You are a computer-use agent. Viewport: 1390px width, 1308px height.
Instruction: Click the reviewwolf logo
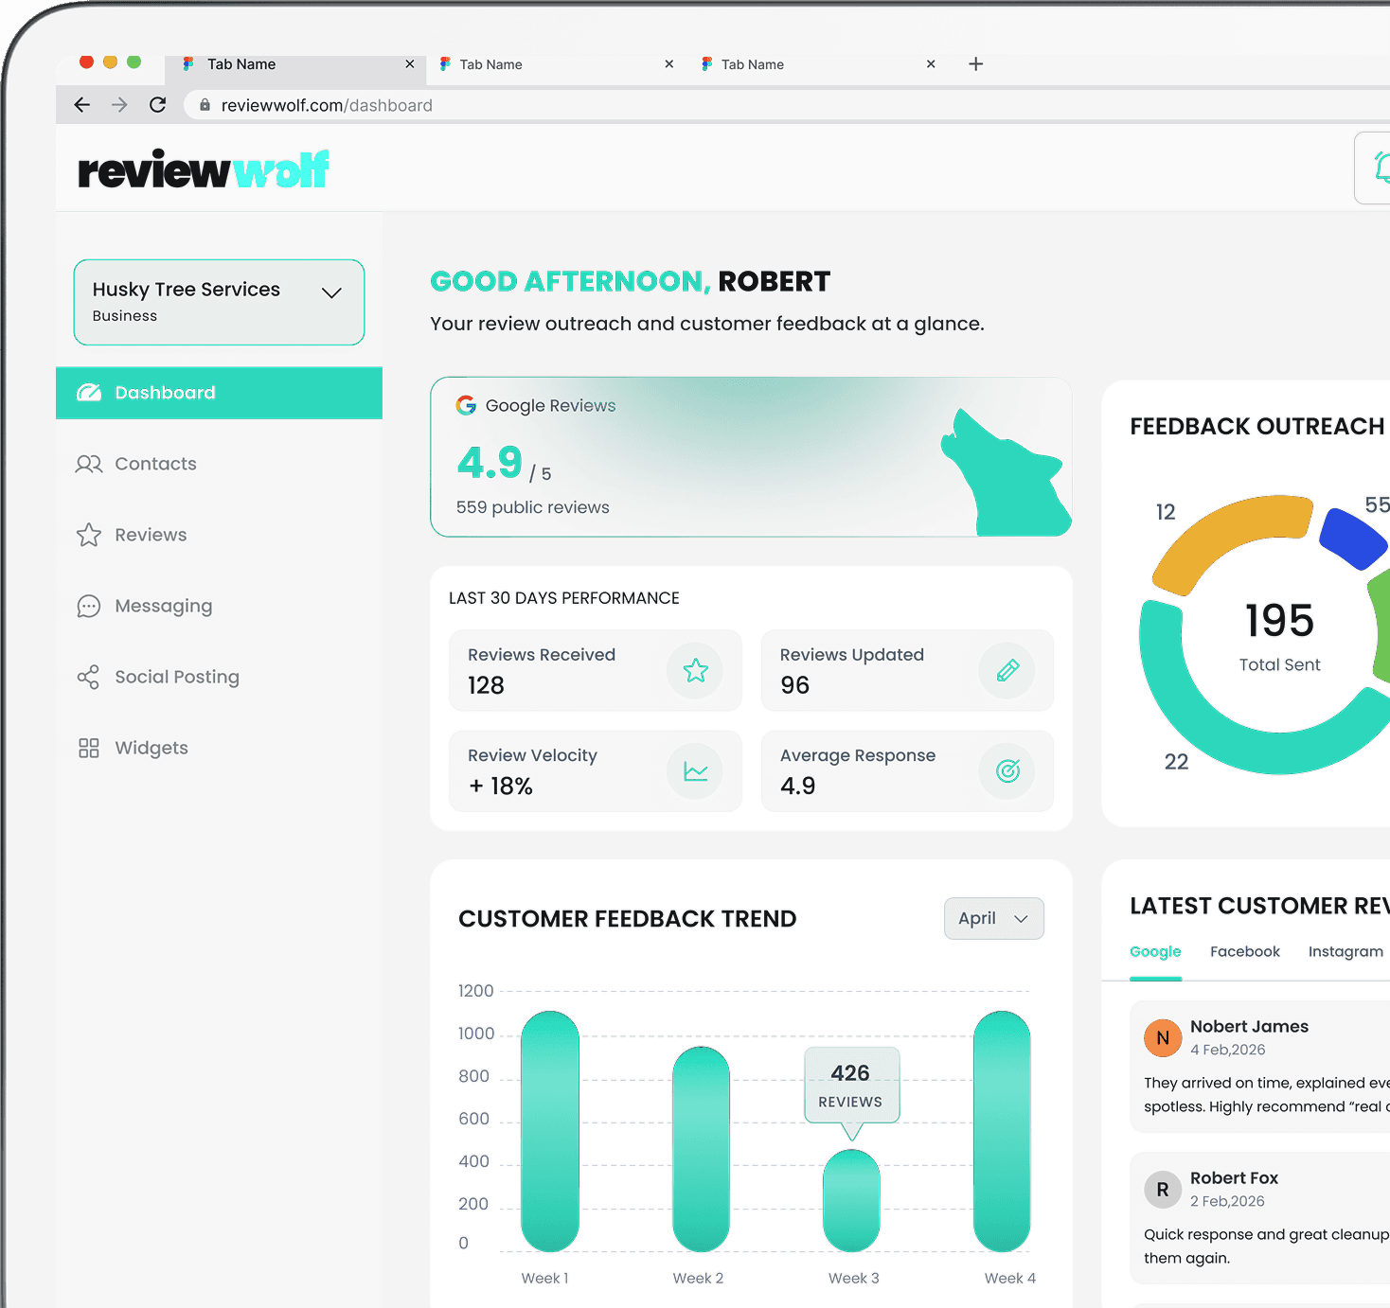click(x=204, y=169)
